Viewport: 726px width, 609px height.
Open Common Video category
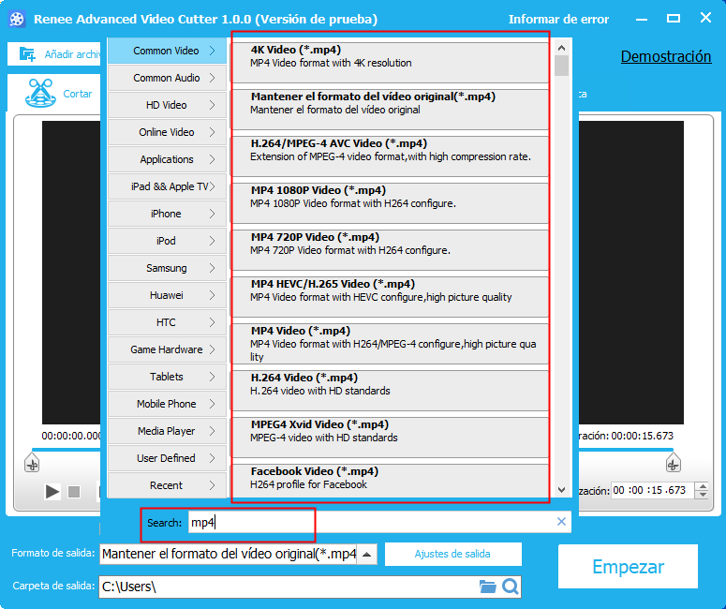[167, 51]
